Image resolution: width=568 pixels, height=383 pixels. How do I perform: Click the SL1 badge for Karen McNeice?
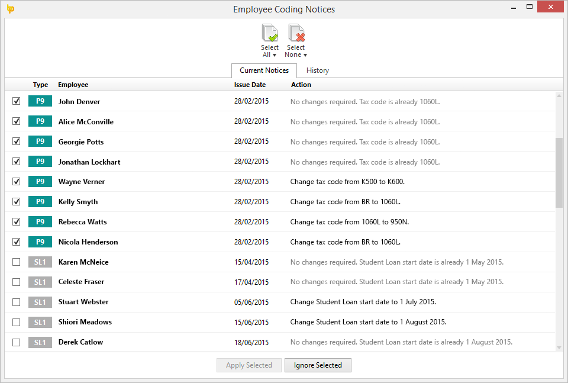tap(40, 262)
